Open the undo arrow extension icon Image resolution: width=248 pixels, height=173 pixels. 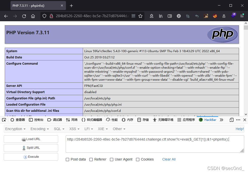tap(197, 16)
